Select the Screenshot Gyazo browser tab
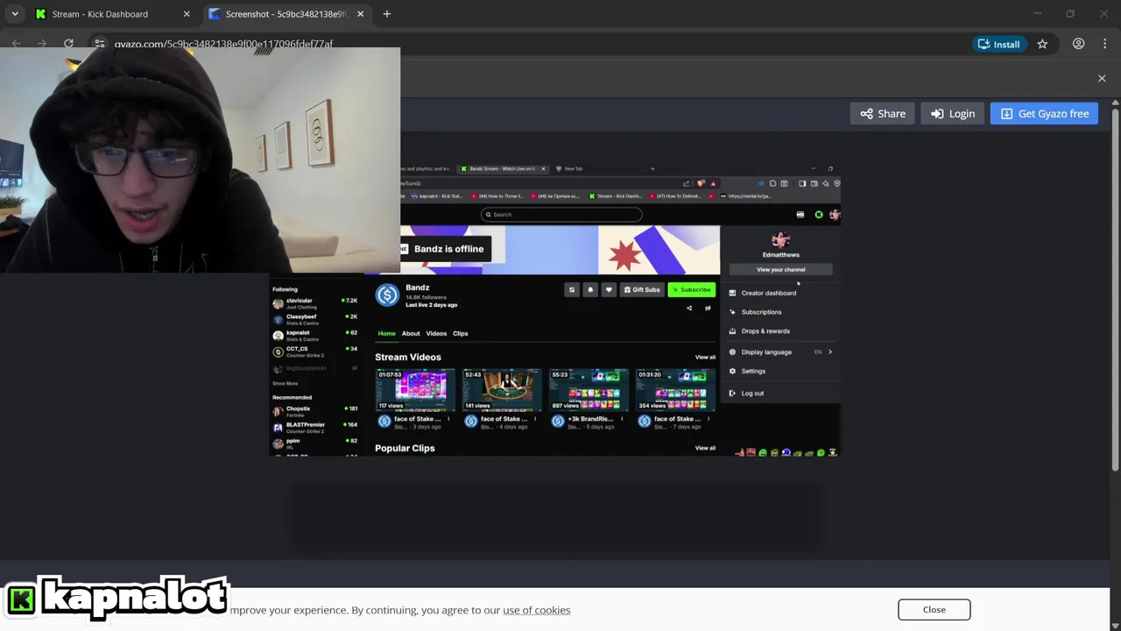The image size is (1121, 631). click(286, 14)
